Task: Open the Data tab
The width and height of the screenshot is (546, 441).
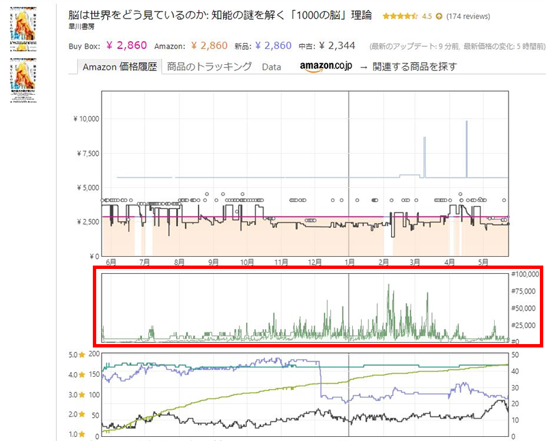Action: (271, 67)
